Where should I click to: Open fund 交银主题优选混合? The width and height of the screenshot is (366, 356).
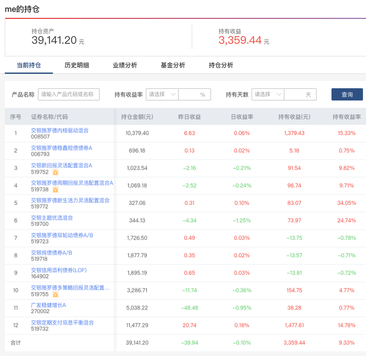(52, 218)
